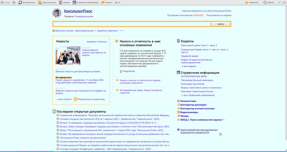Click the ОКПД 2 icon

tap(179, 120)
